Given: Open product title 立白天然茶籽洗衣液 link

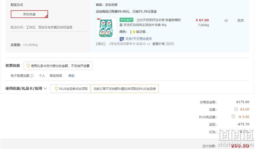Looking at the screenshot, I should [150, 22].
